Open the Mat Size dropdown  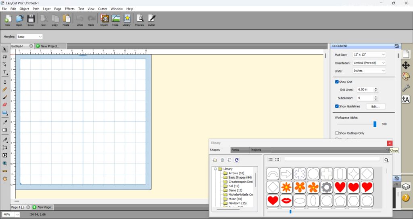click(x=369, y=54)
